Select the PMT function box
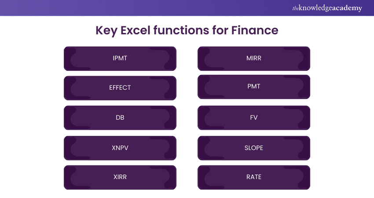The height and width of the screenshot is (198, 374). point(253,87)
